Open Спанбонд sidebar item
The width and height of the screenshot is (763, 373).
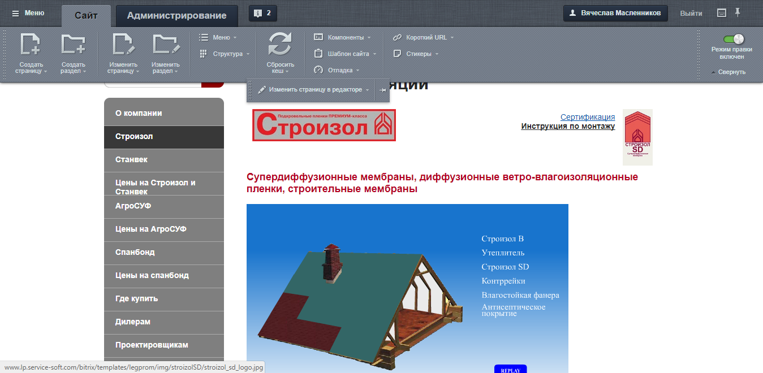164,253
